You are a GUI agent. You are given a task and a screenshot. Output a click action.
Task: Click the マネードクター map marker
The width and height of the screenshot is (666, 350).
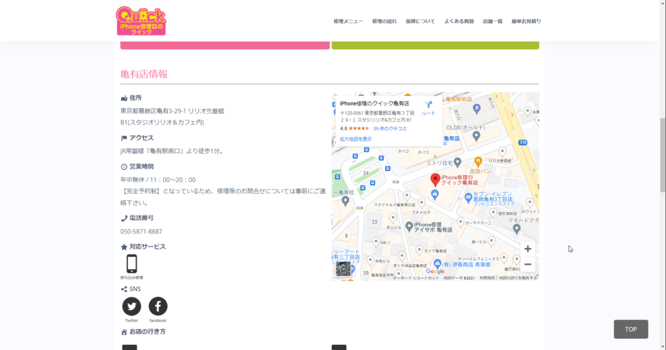click(x=516, y=230)
